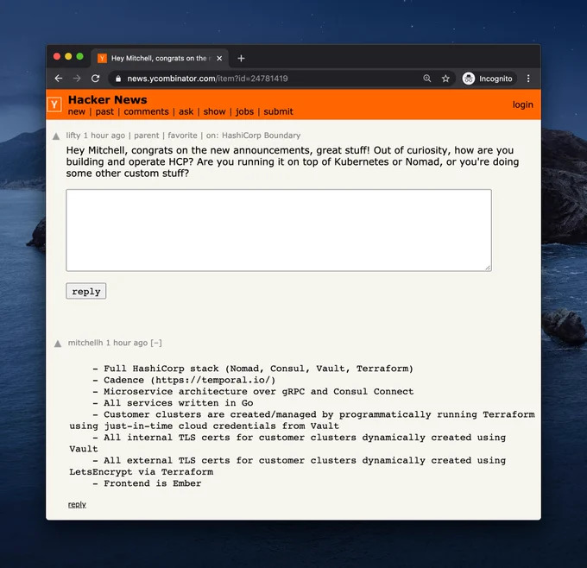This screenshot has width=587, height=568.
Task: Open the submit link in header
Action: [278, 111]
